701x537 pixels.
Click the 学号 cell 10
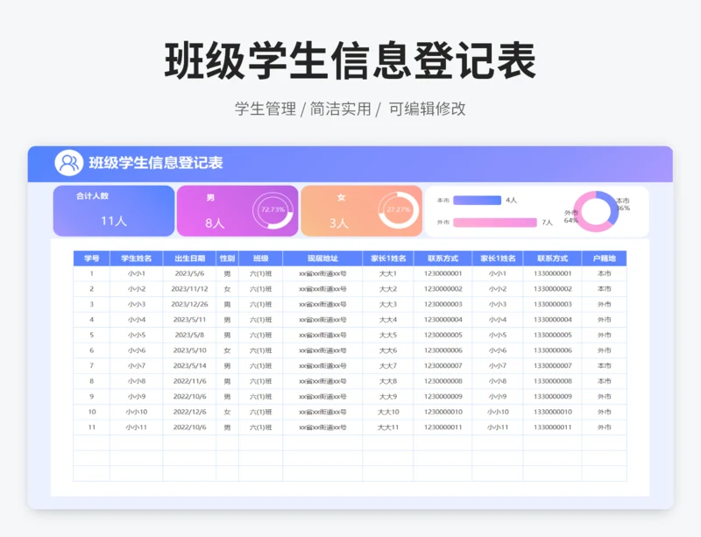pos(92,412)
